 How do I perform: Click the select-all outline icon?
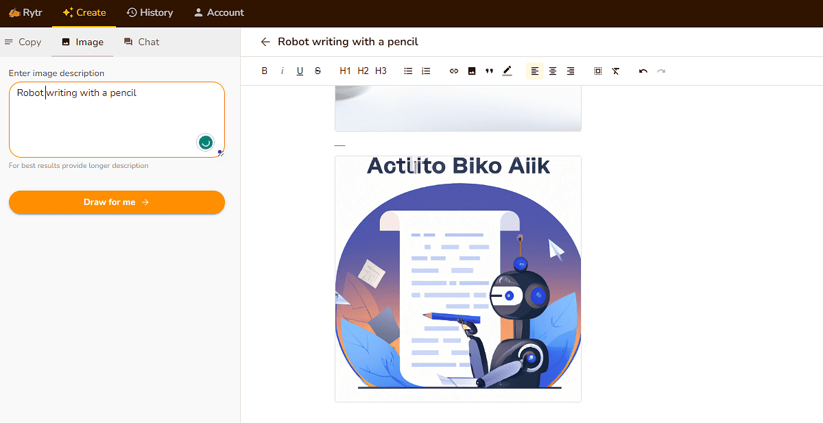pyautogui.click(x=597, y=71)
